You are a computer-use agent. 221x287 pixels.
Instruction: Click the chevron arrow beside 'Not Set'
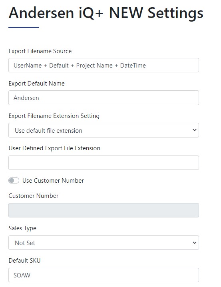(195, 243)
